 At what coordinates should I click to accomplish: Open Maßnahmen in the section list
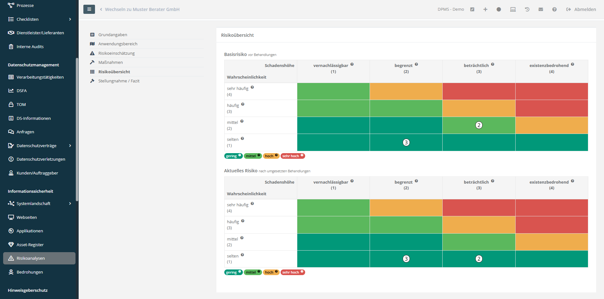(110, 62)
